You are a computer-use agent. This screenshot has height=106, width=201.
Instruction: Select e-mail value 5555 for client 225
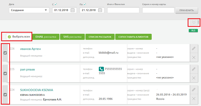102,73
